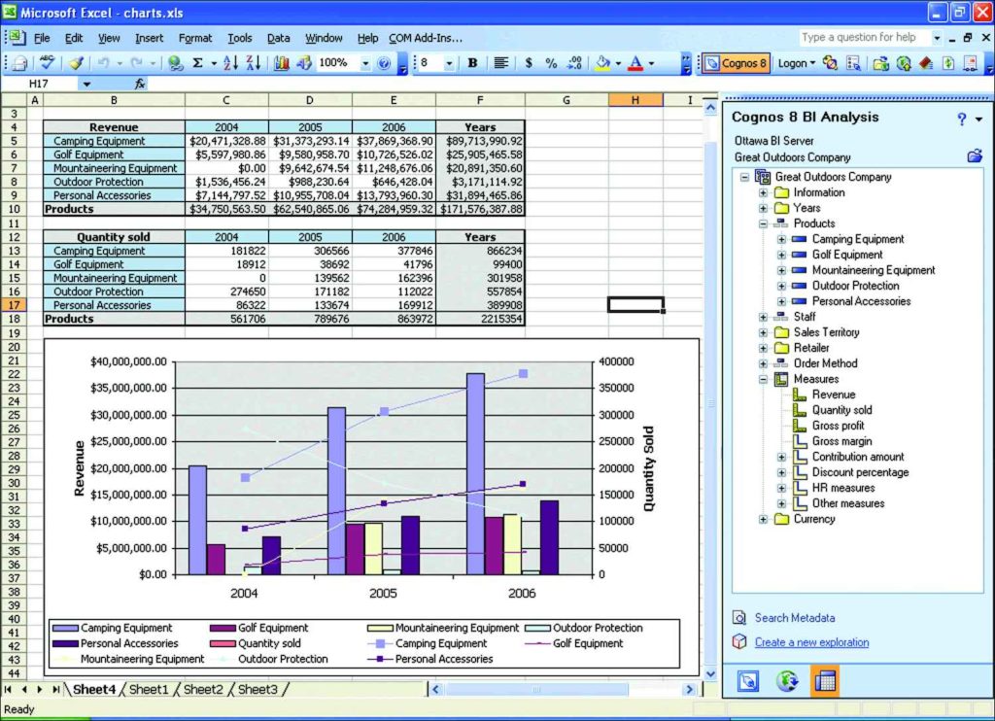Toggle Bold formatting button
995x721 pixels.
pos(472,63)
